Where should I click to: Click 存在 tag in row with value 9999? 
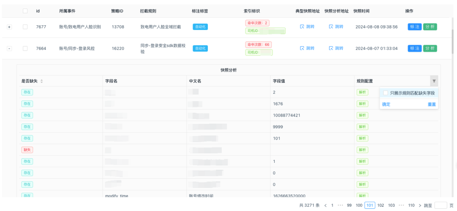point(27,127)
